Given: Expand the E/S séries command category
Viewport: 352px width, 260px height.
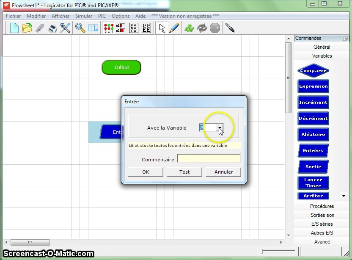Looking at the screenshot, I should click(322, 224).
